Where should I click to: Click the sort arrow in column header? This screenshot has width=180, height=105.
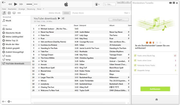coord(37,25)
